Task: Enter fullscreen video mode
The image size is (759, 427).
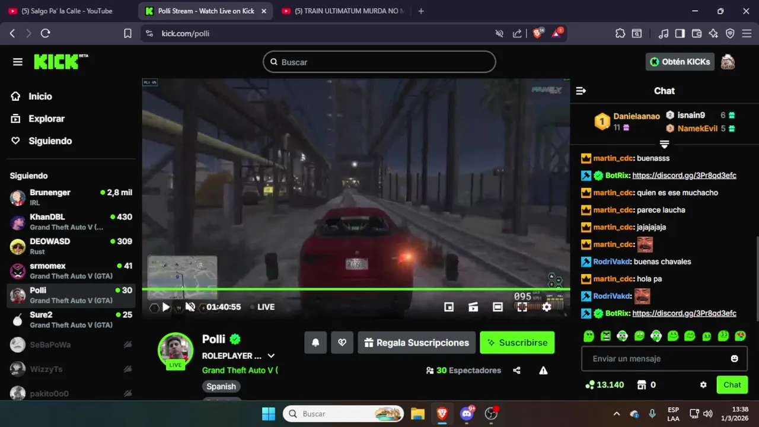Action: point(522,307)
